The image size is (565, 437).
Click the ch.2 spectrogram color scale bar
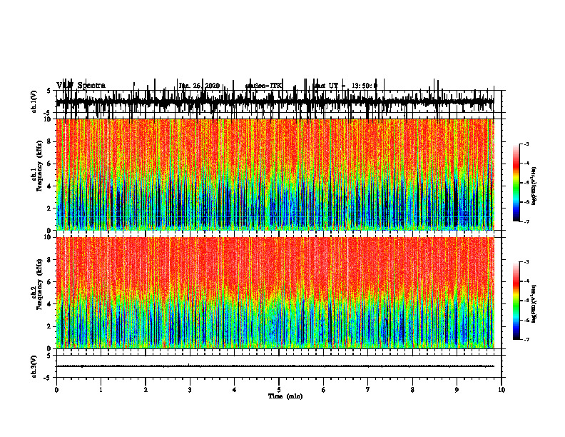tap(516, 301)
